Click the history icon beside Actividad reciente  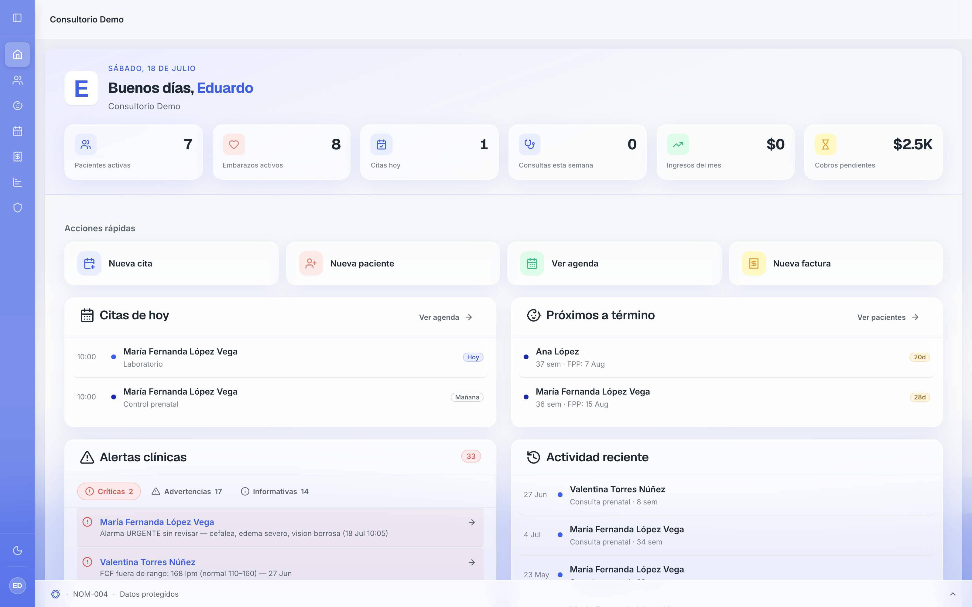tap(533, 457)
